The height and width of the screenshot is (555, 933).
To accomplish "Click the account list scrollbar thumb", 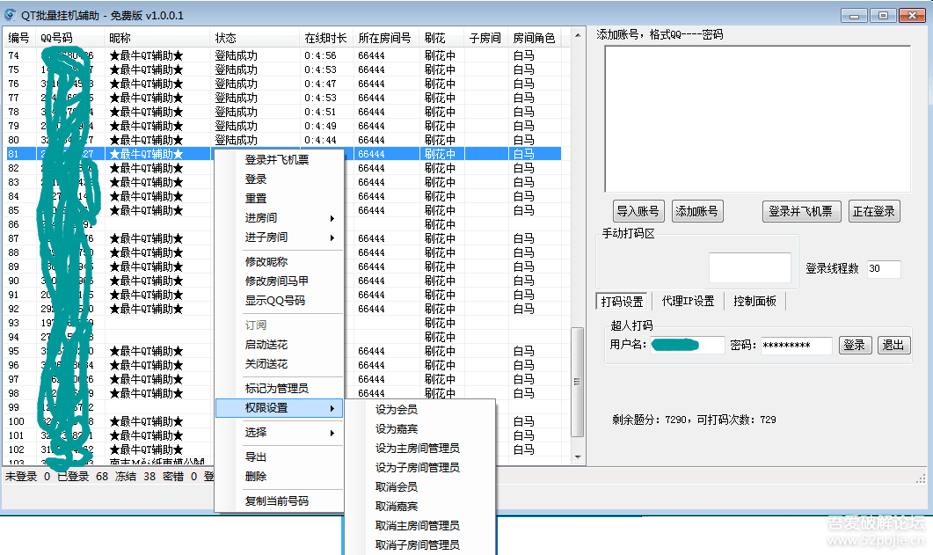I will pyautogui.click(x=577, y=382).
